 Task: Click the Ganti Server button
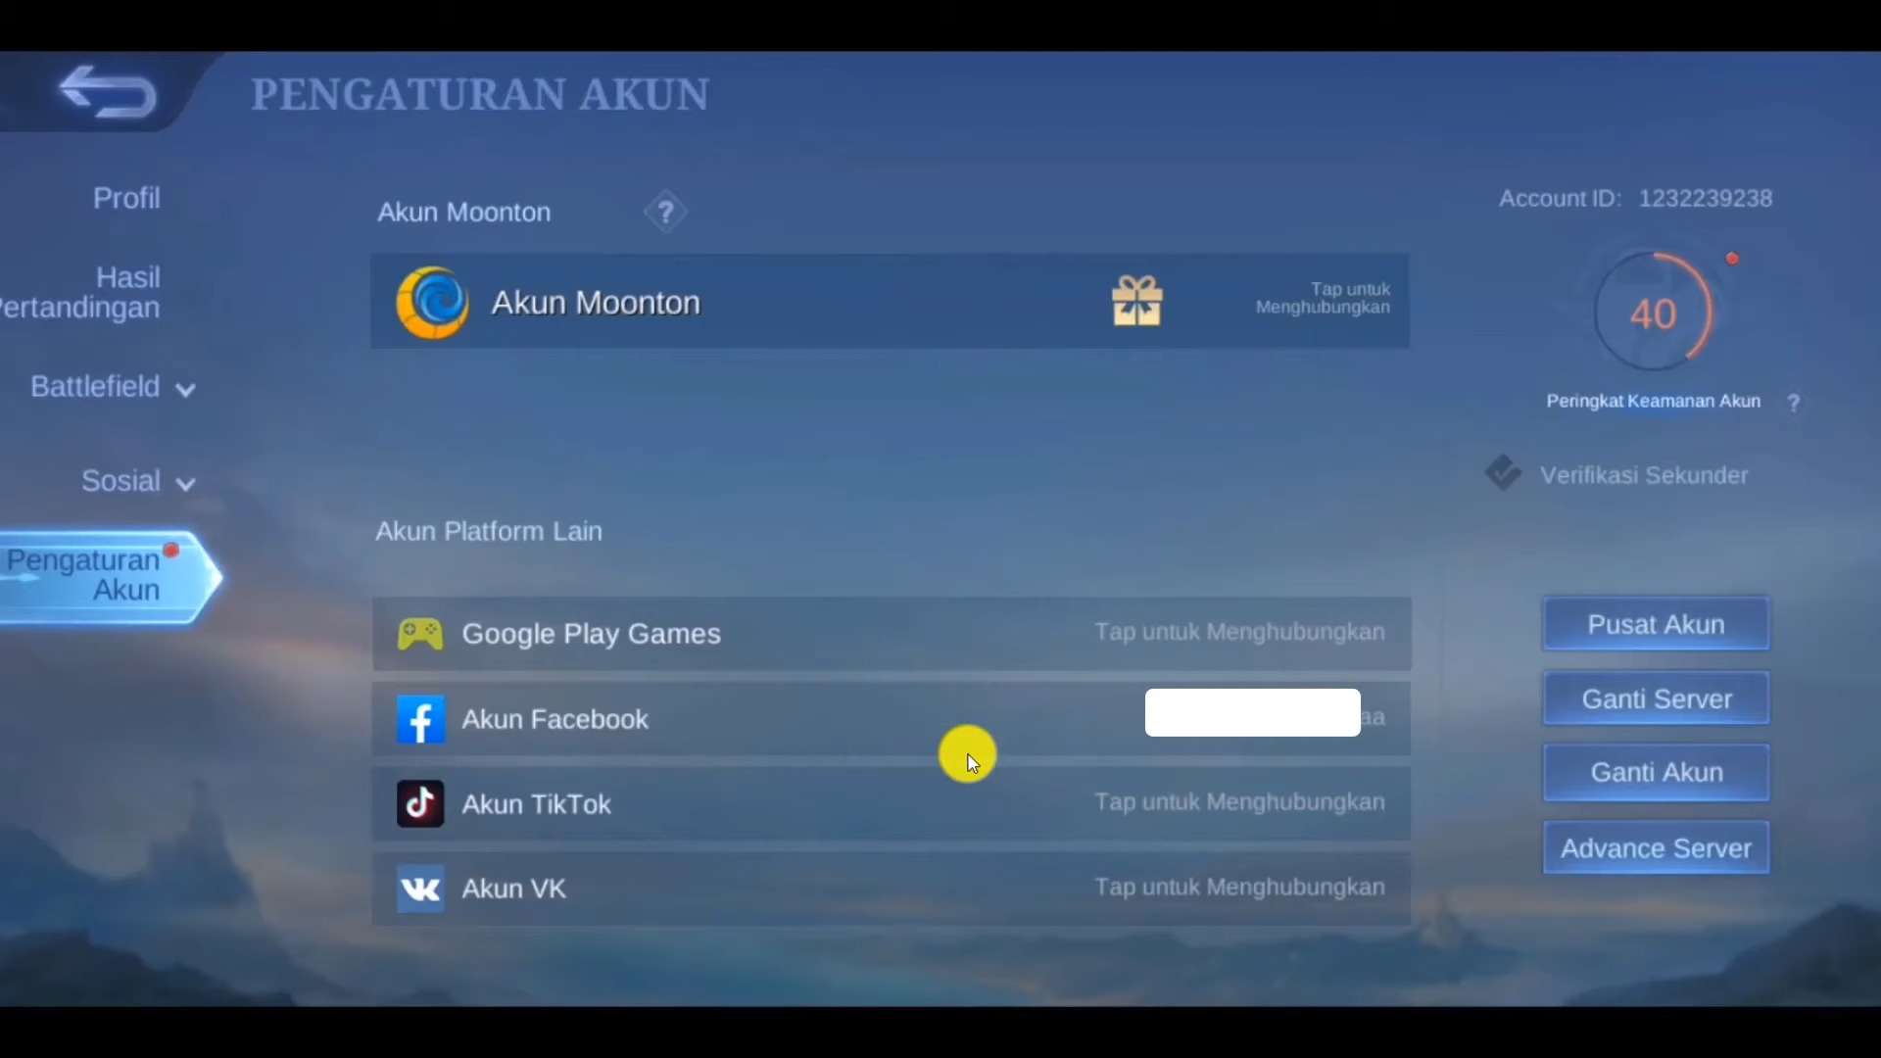tap(1657, 698)
